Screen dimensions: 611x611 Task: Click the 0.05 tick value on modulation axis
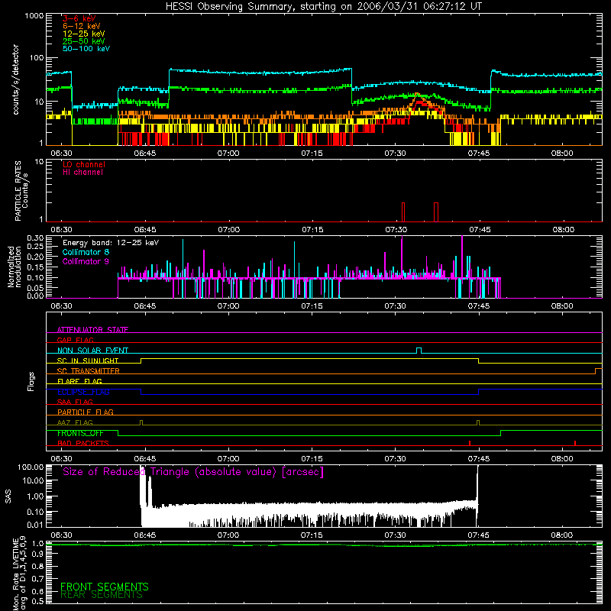click(35, 288)
